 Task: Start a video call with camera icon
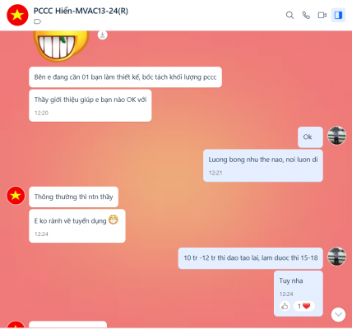(x=322, y=15)
